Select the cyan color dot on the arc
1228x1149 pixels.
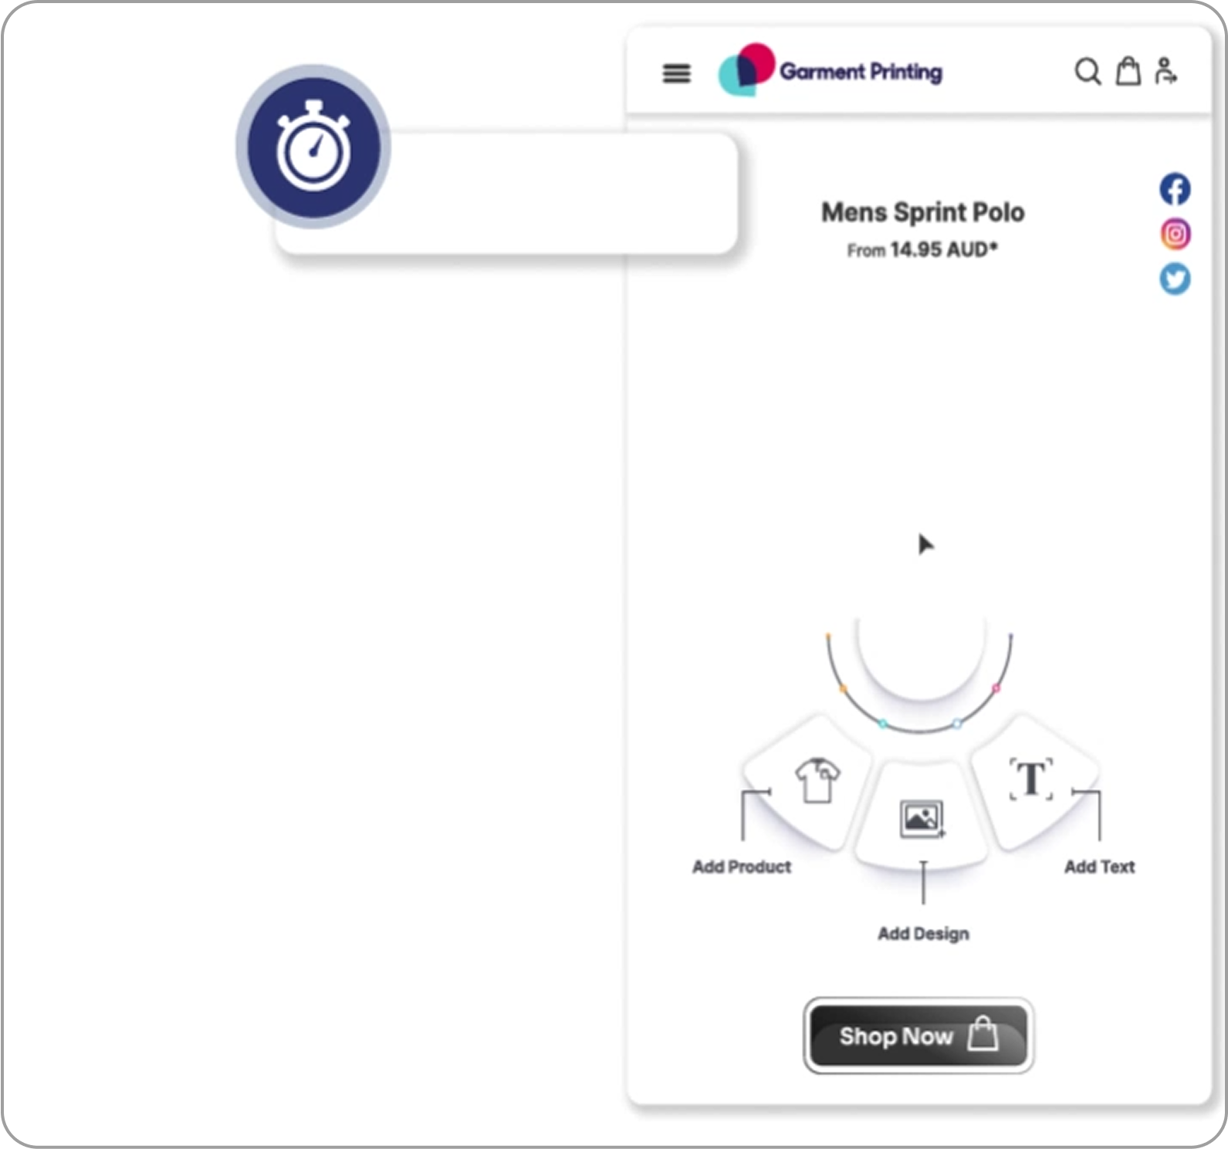click(x=883, y=724)
